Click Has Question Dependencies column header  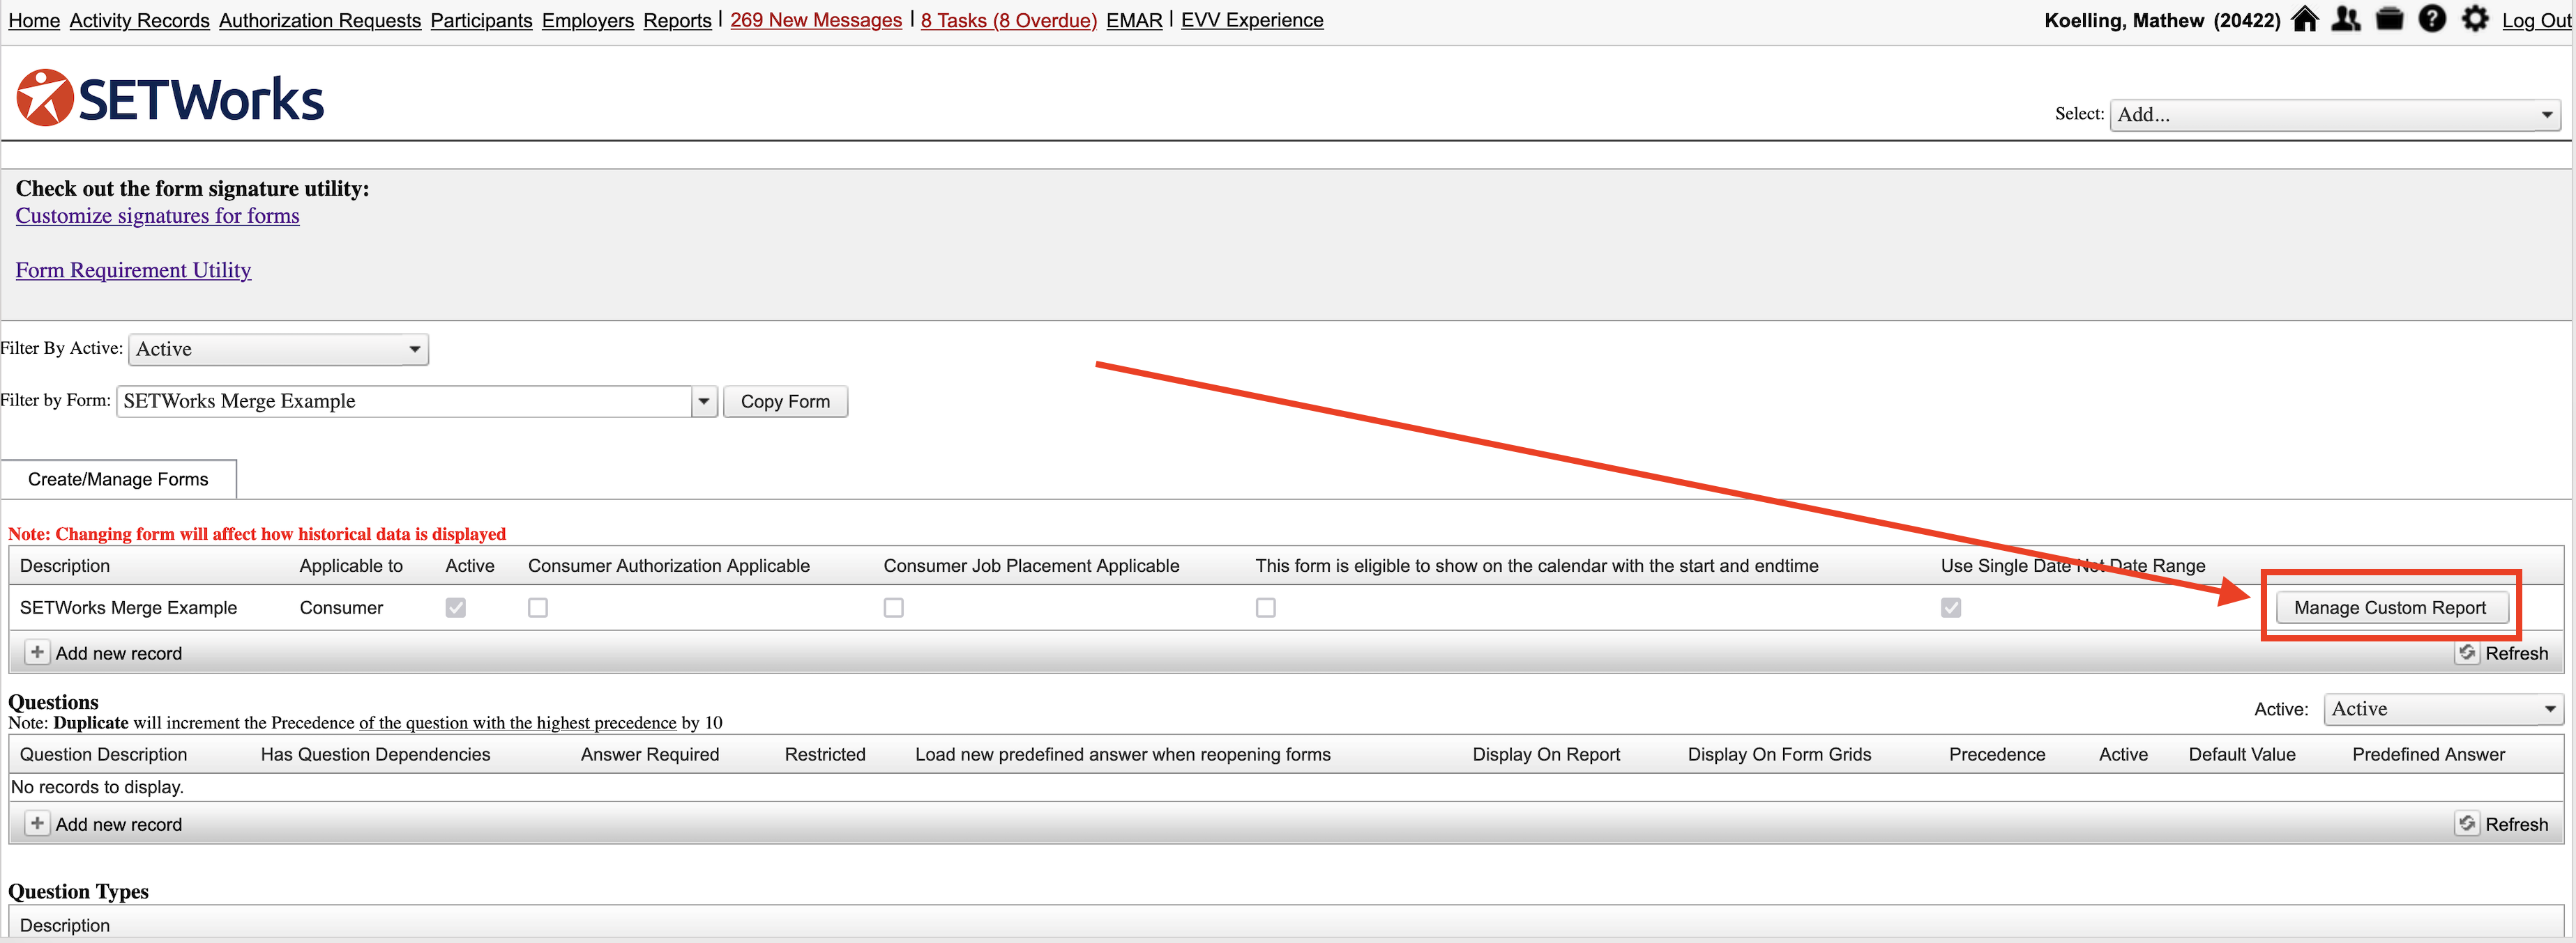coord(375,754)
